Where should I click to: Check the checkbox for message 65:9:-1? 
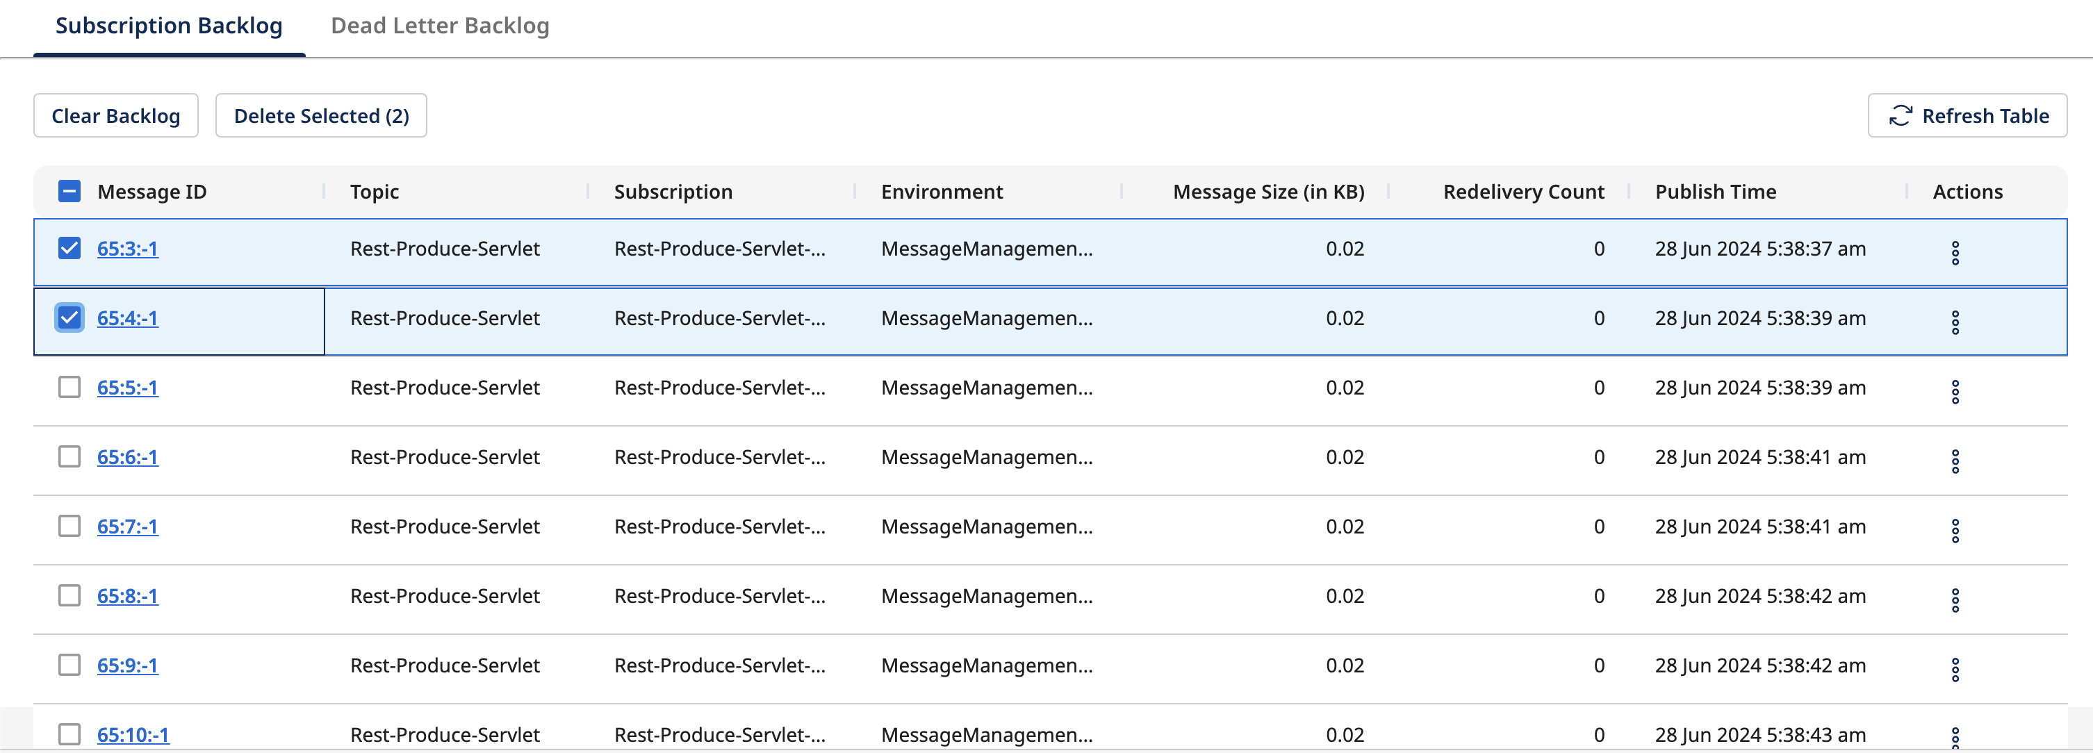pos(70,665)
